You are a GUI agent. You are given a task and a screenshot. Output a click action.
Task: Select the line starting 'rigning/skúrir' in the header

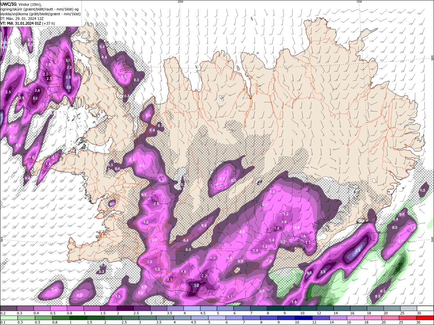click(40, 9)
